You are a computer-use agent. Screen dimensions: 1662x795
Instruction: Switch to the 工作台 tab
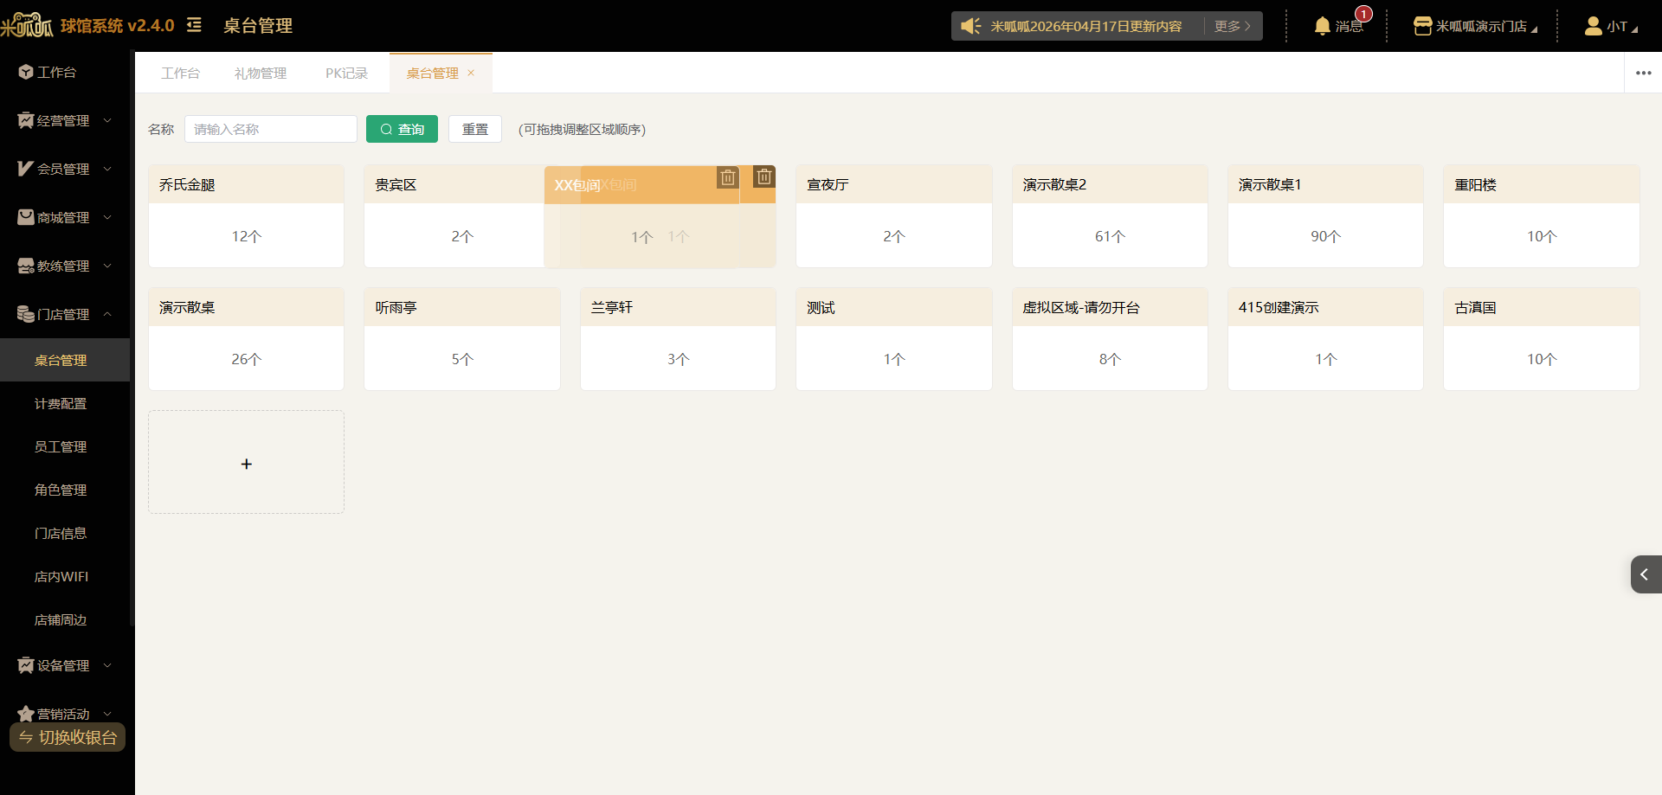[180, 74]
